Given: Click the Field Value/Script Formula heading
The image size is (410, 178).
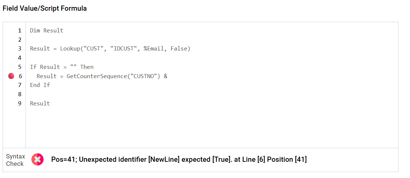Looking at the screenshot, I should click(45, 8).
